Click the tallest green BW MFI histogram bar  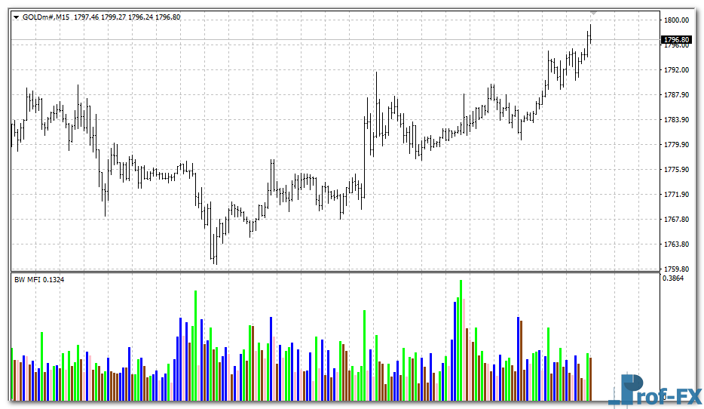461,340
